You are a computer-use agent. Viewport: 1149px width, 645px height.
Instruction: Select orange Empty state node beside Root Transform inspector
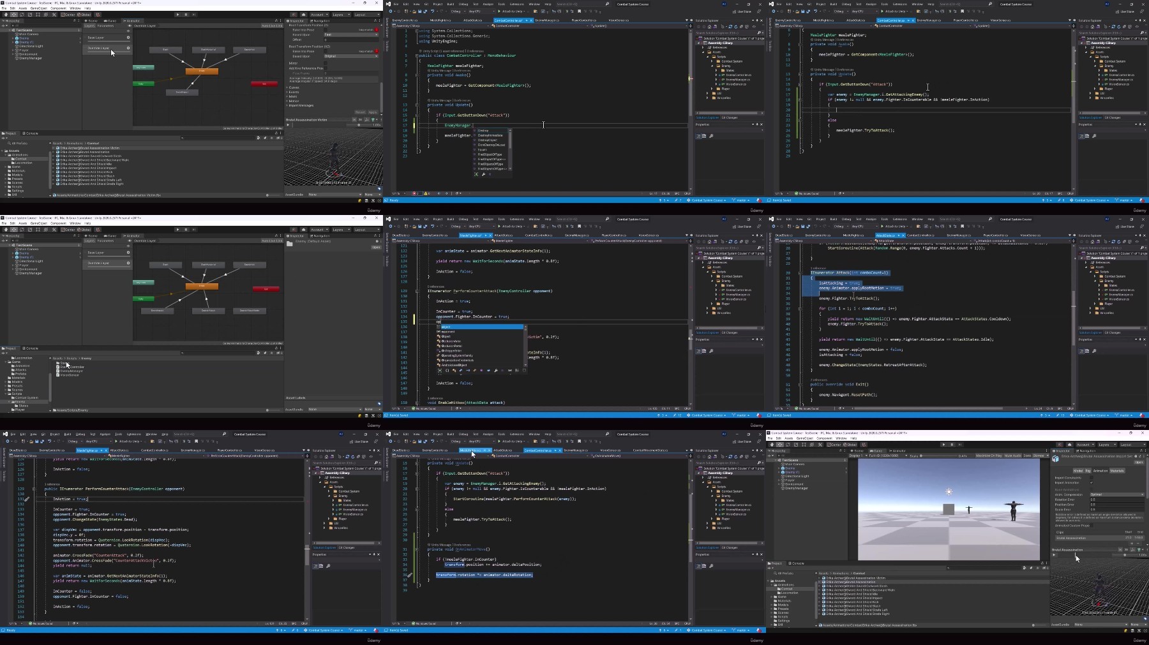pos(202,71)
